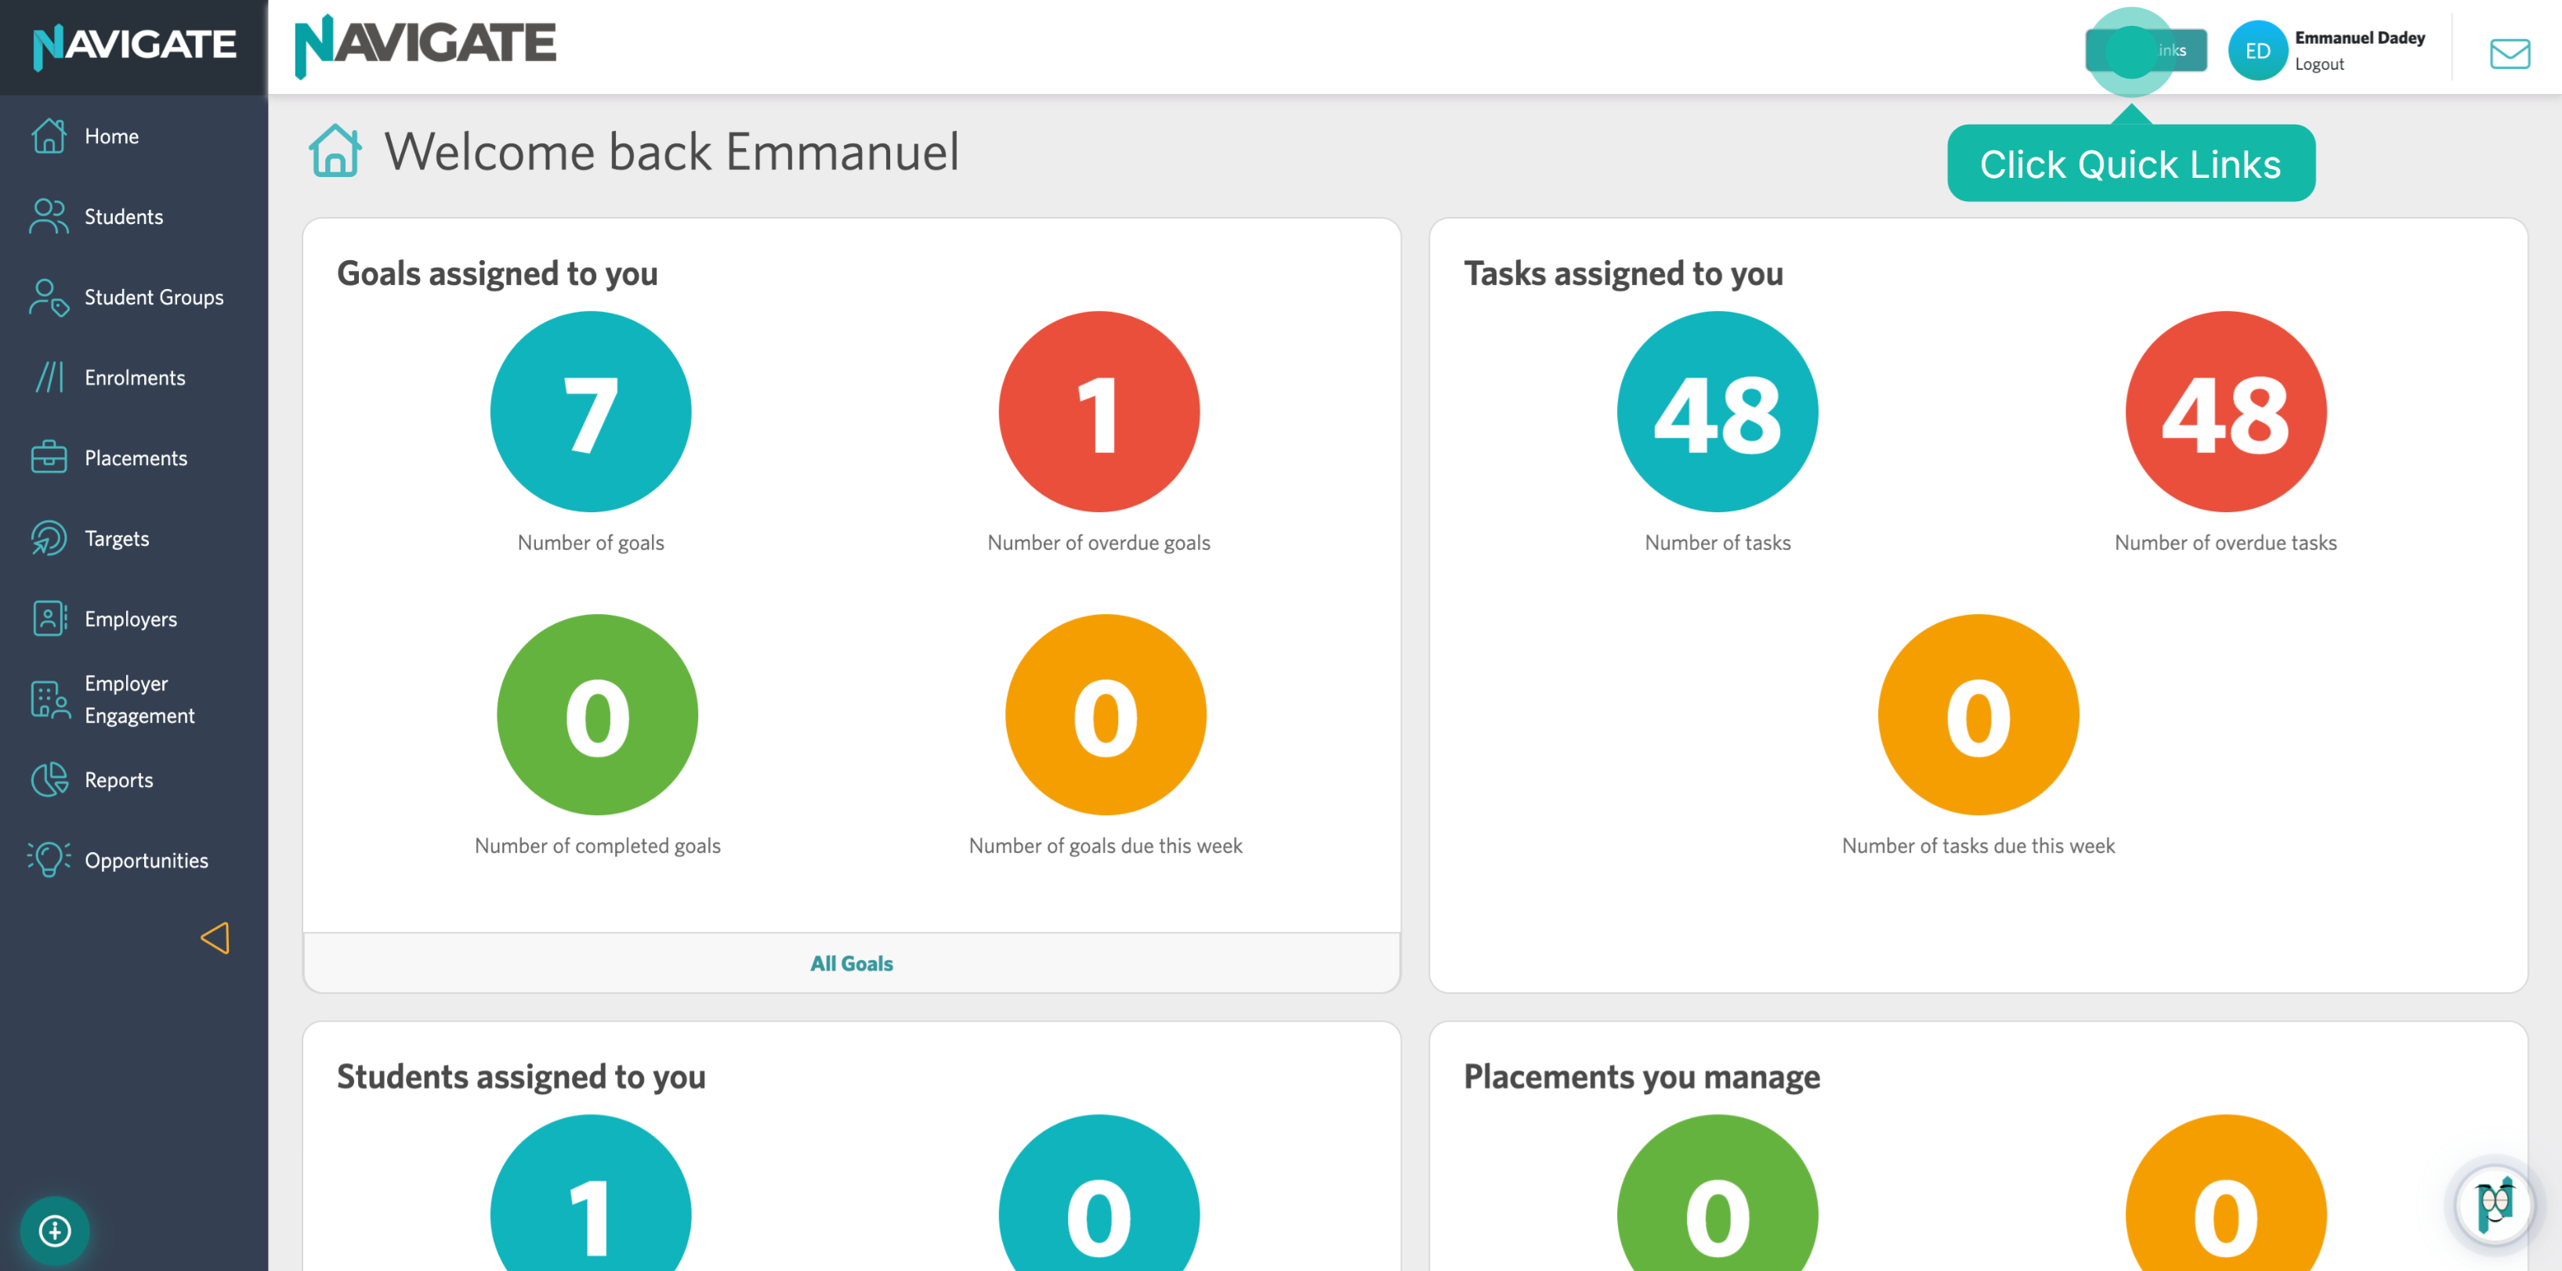Click the Reports pie chart icon
2562x1271 pixels.
pyautogui.click(x=49, y=780)
